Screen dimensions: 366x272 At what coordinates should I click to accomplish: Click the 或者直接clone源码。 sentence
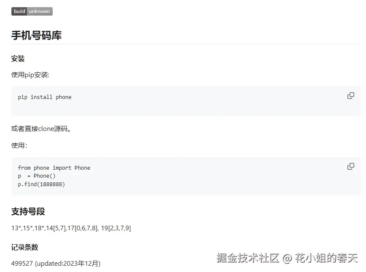coord(41,128)
